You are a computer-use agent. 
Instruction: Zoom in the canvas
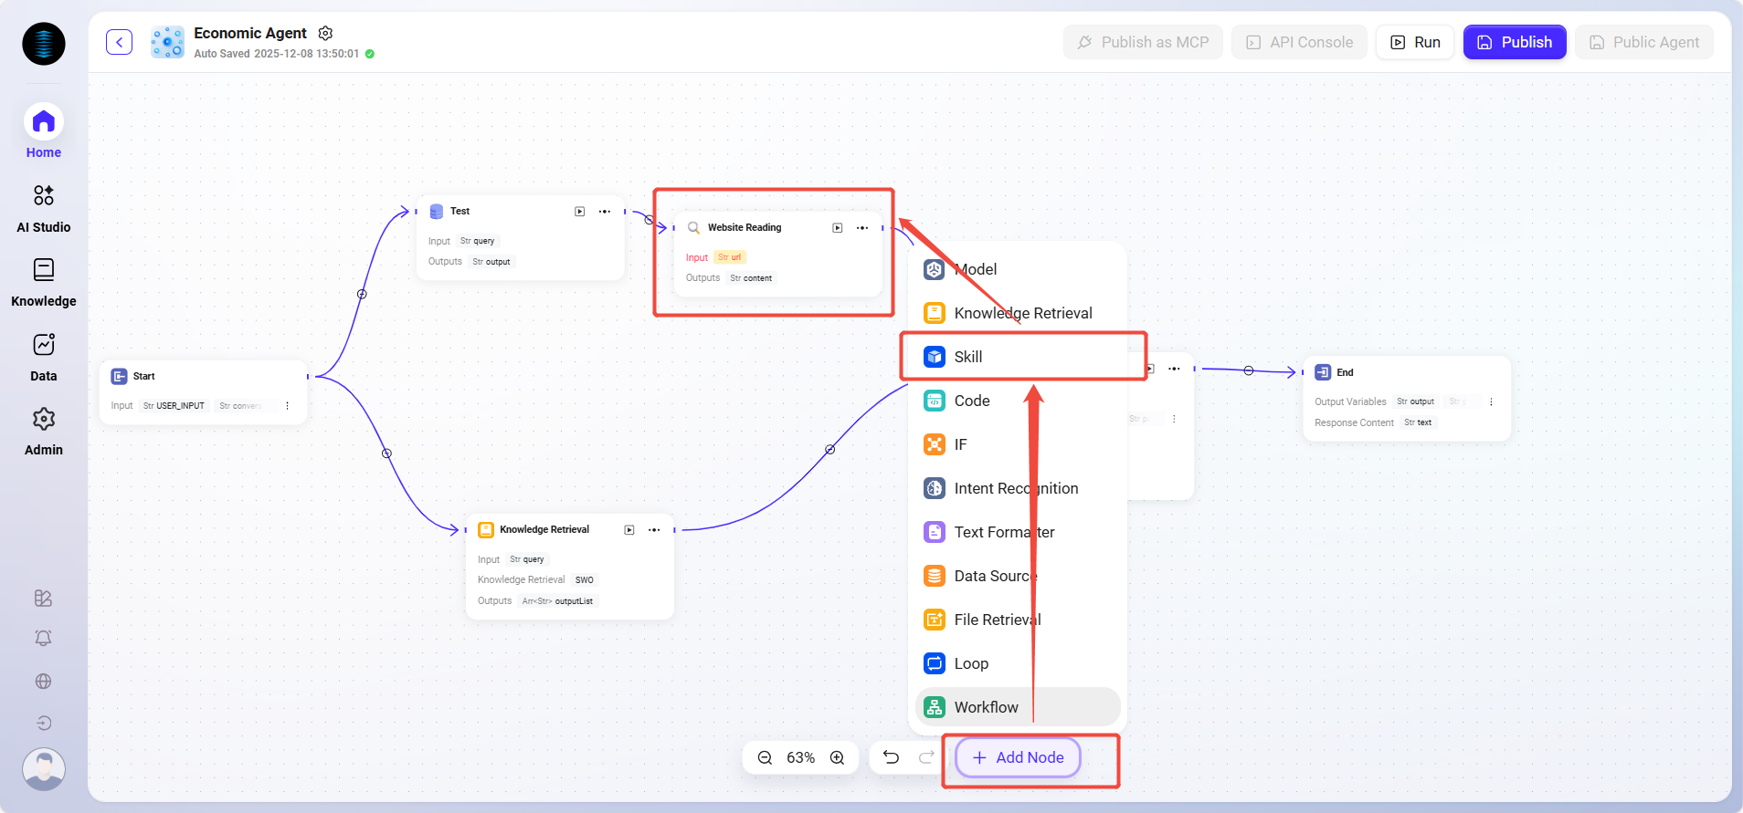pyautogui.click(x=837, y=757)
